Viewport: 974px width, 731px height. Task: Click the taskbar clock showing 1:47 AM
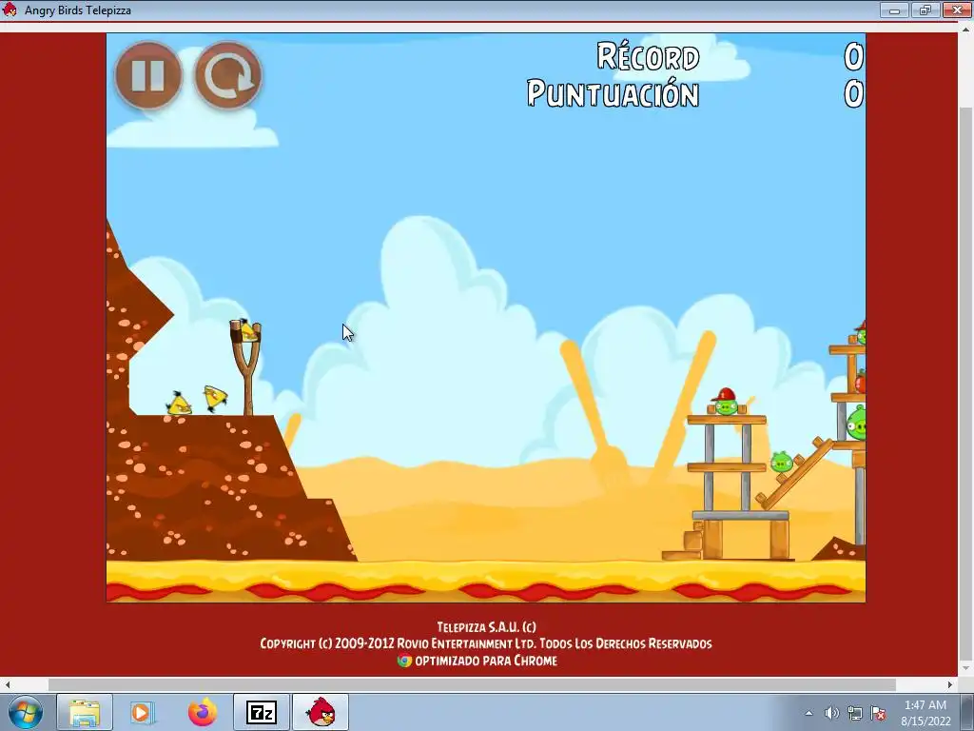coord(925,713)
